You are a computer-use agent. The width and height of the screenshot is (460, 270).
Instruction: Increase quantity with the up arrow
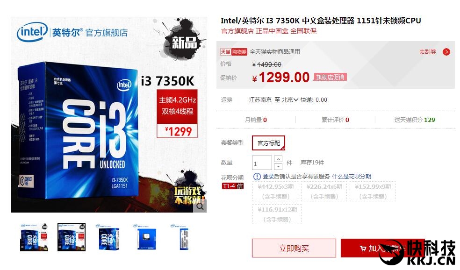[278, 159]
